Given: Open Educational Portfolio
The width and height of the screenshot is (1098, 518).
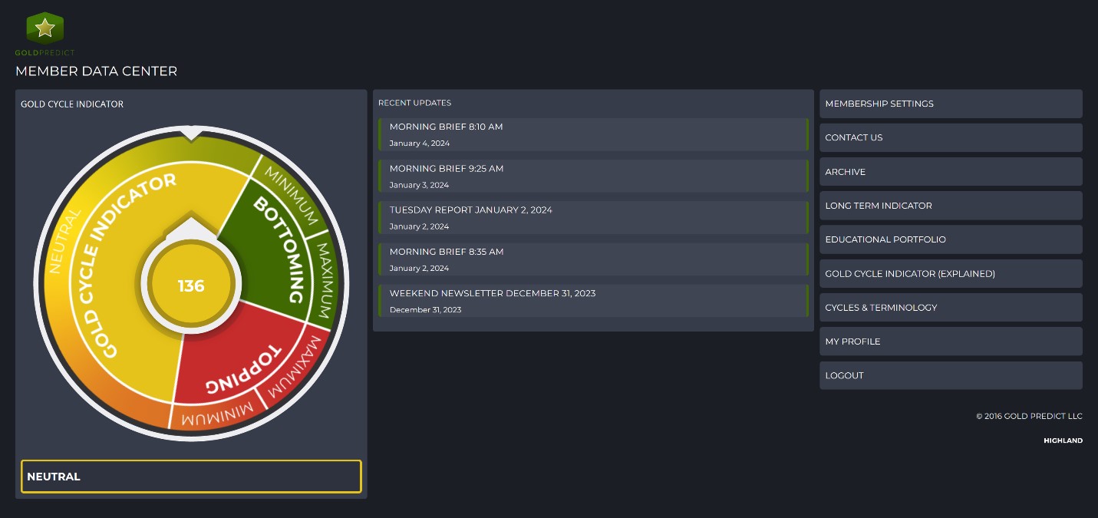Looking at the screenshot, I should point(950,239).
